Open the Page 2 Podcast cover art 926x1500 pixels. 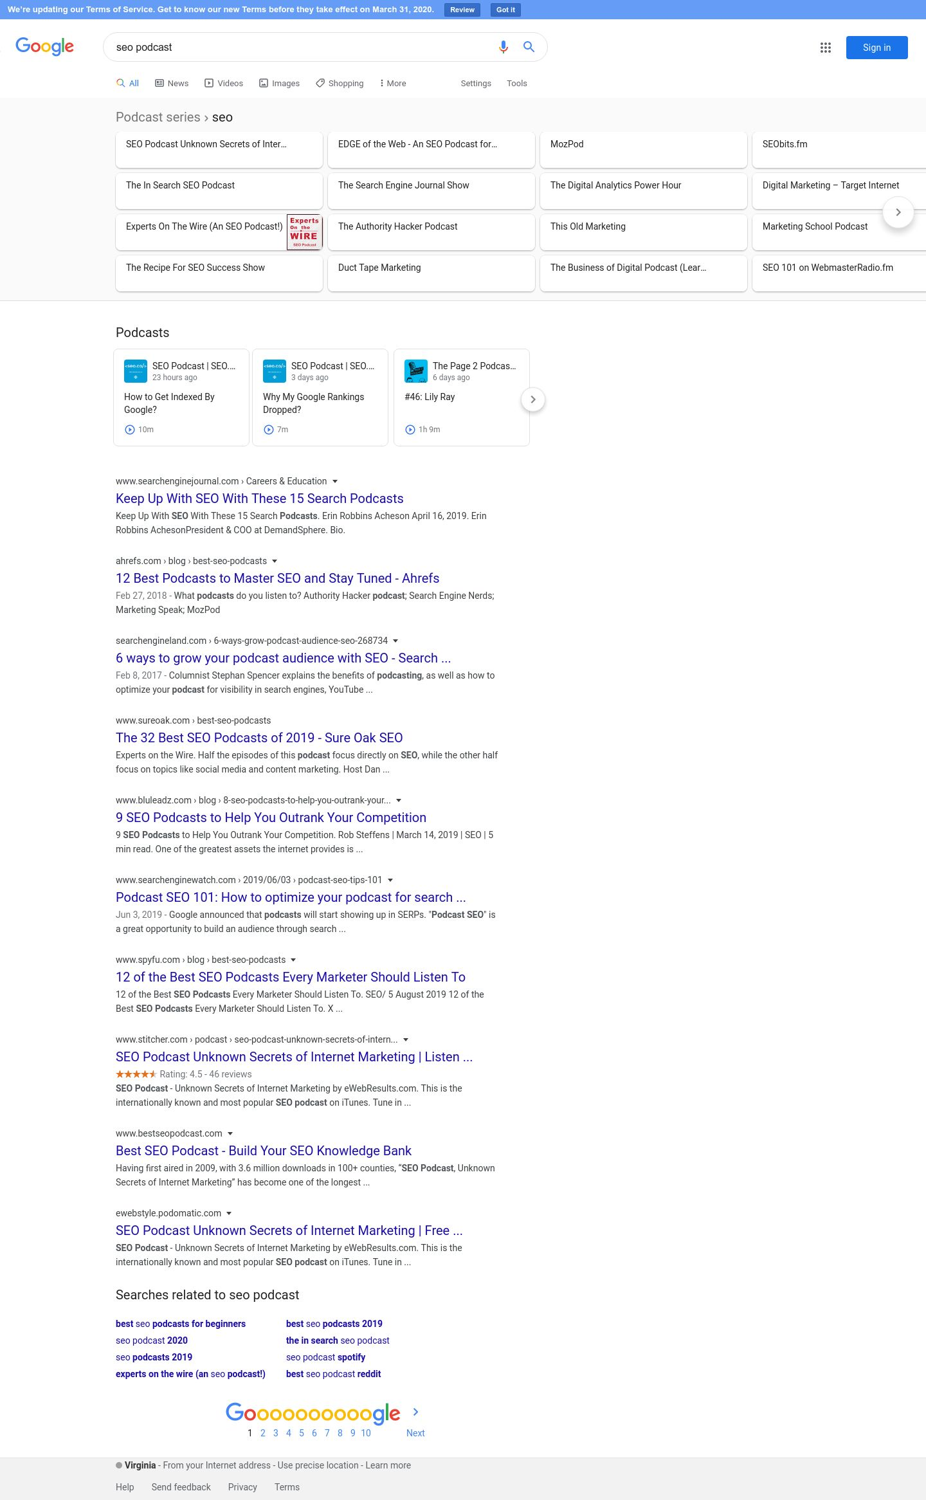(x=416, y=371)
